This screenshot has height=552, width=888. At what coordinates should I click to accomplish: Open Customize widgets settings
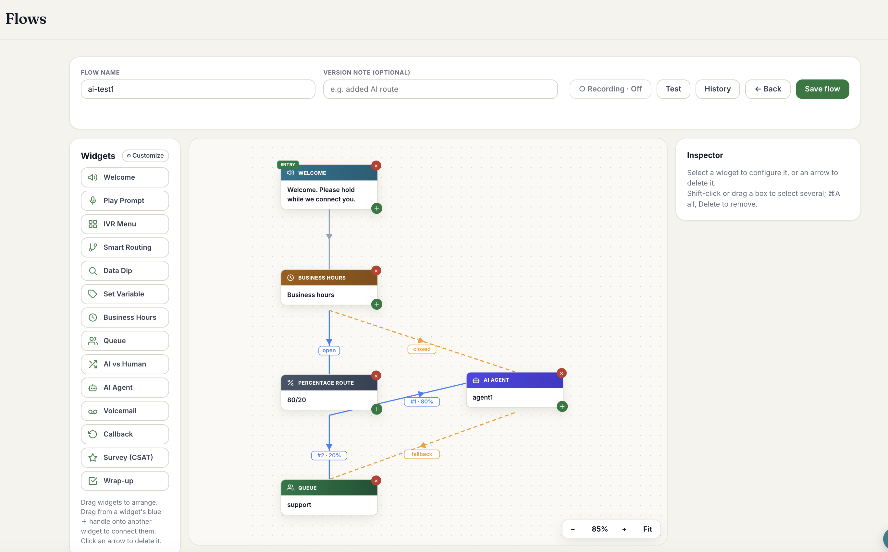(145, 156)
